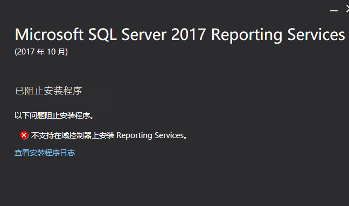Image resolution: width=349 pixels, height=206 pixels.
Task: Click the error message 不支持在域控制器上安装 Reporting Services
Action: point(109,135)
